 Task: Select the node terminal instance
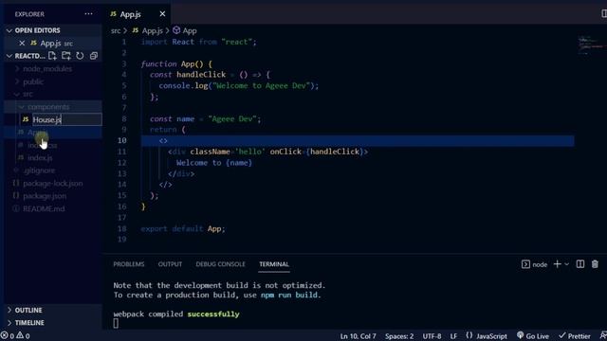pos(535,264)
